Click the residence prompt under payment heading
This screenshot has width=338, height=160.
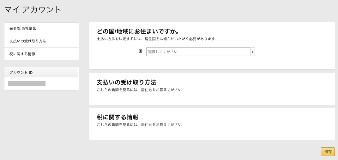click(x=139, y=90)
